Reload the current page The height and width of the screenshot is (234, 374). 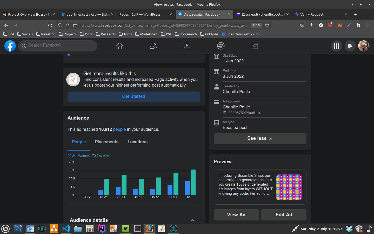50,25
